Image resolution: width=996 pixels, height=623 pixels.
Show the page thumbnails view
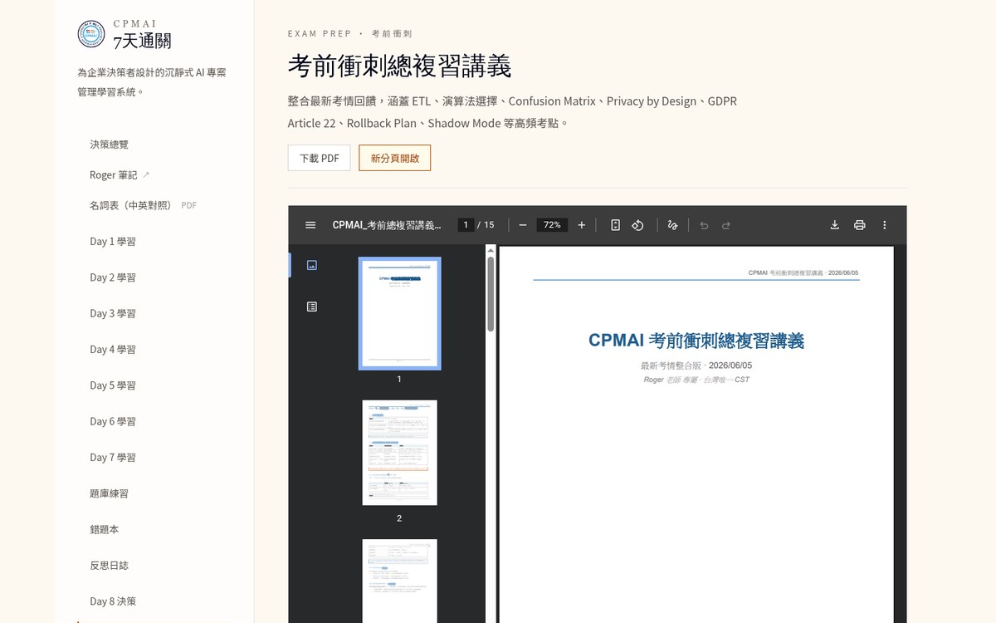pos(312,265)
